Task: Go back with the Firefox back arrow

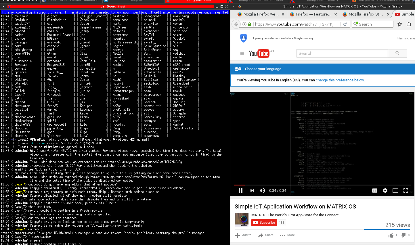Action: tap(236, 24)
